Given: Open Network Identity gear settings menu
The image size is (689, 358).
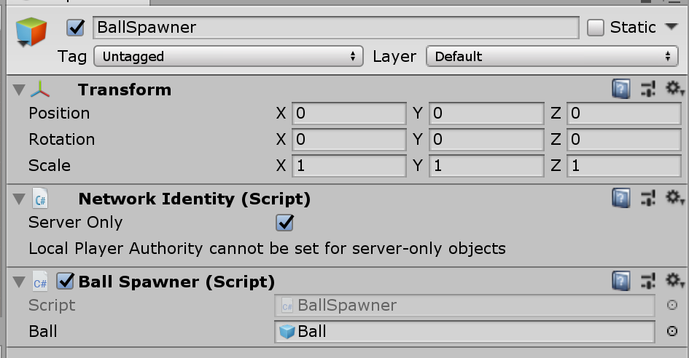Looking at the screenshot, I should [674, 198].
